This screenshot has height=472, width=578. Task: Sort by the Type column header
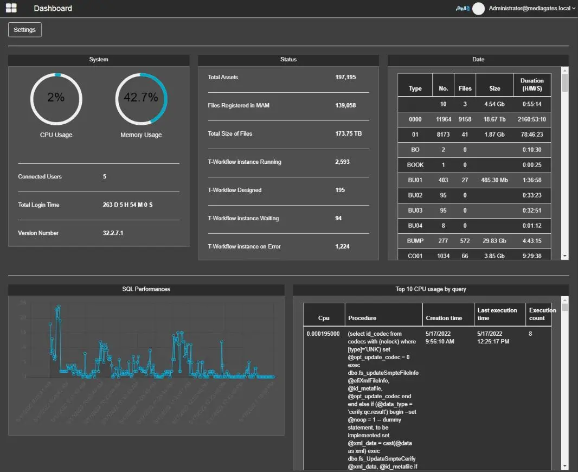(415, 88)
